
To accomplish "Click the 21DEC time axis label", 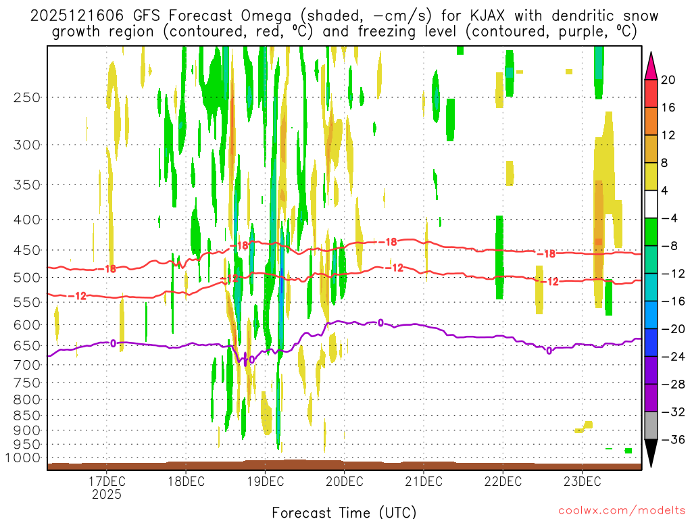I will [424, 481].
